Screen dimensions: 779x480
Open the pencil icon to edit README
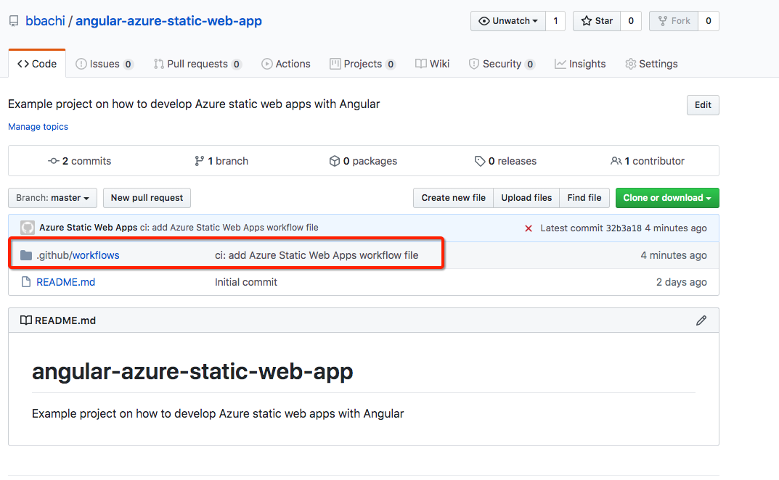(x=701, y=320)
